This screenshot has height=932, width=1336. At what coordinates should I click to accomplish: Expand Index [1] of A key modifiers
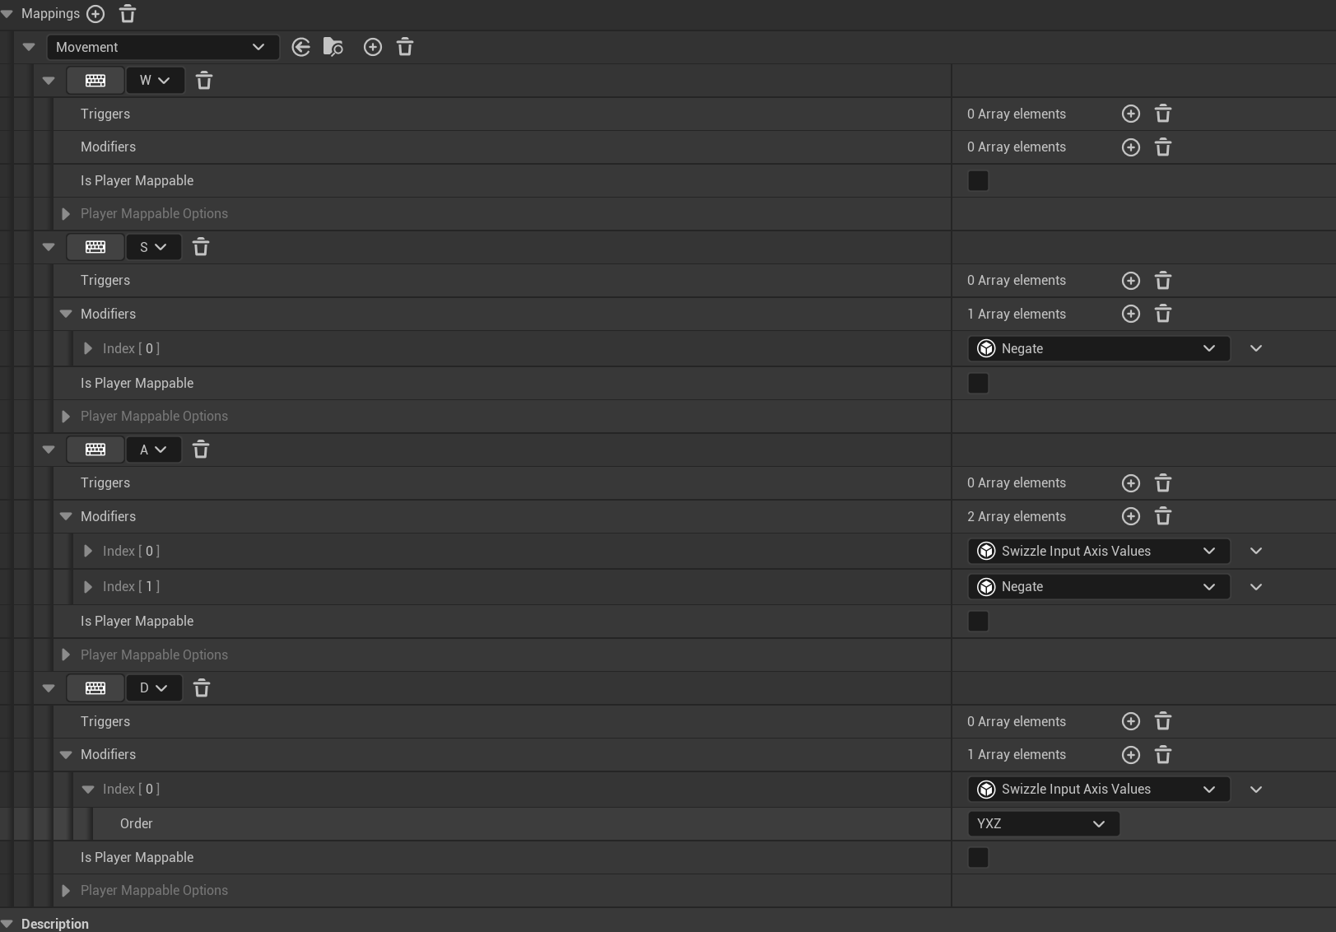88,586
